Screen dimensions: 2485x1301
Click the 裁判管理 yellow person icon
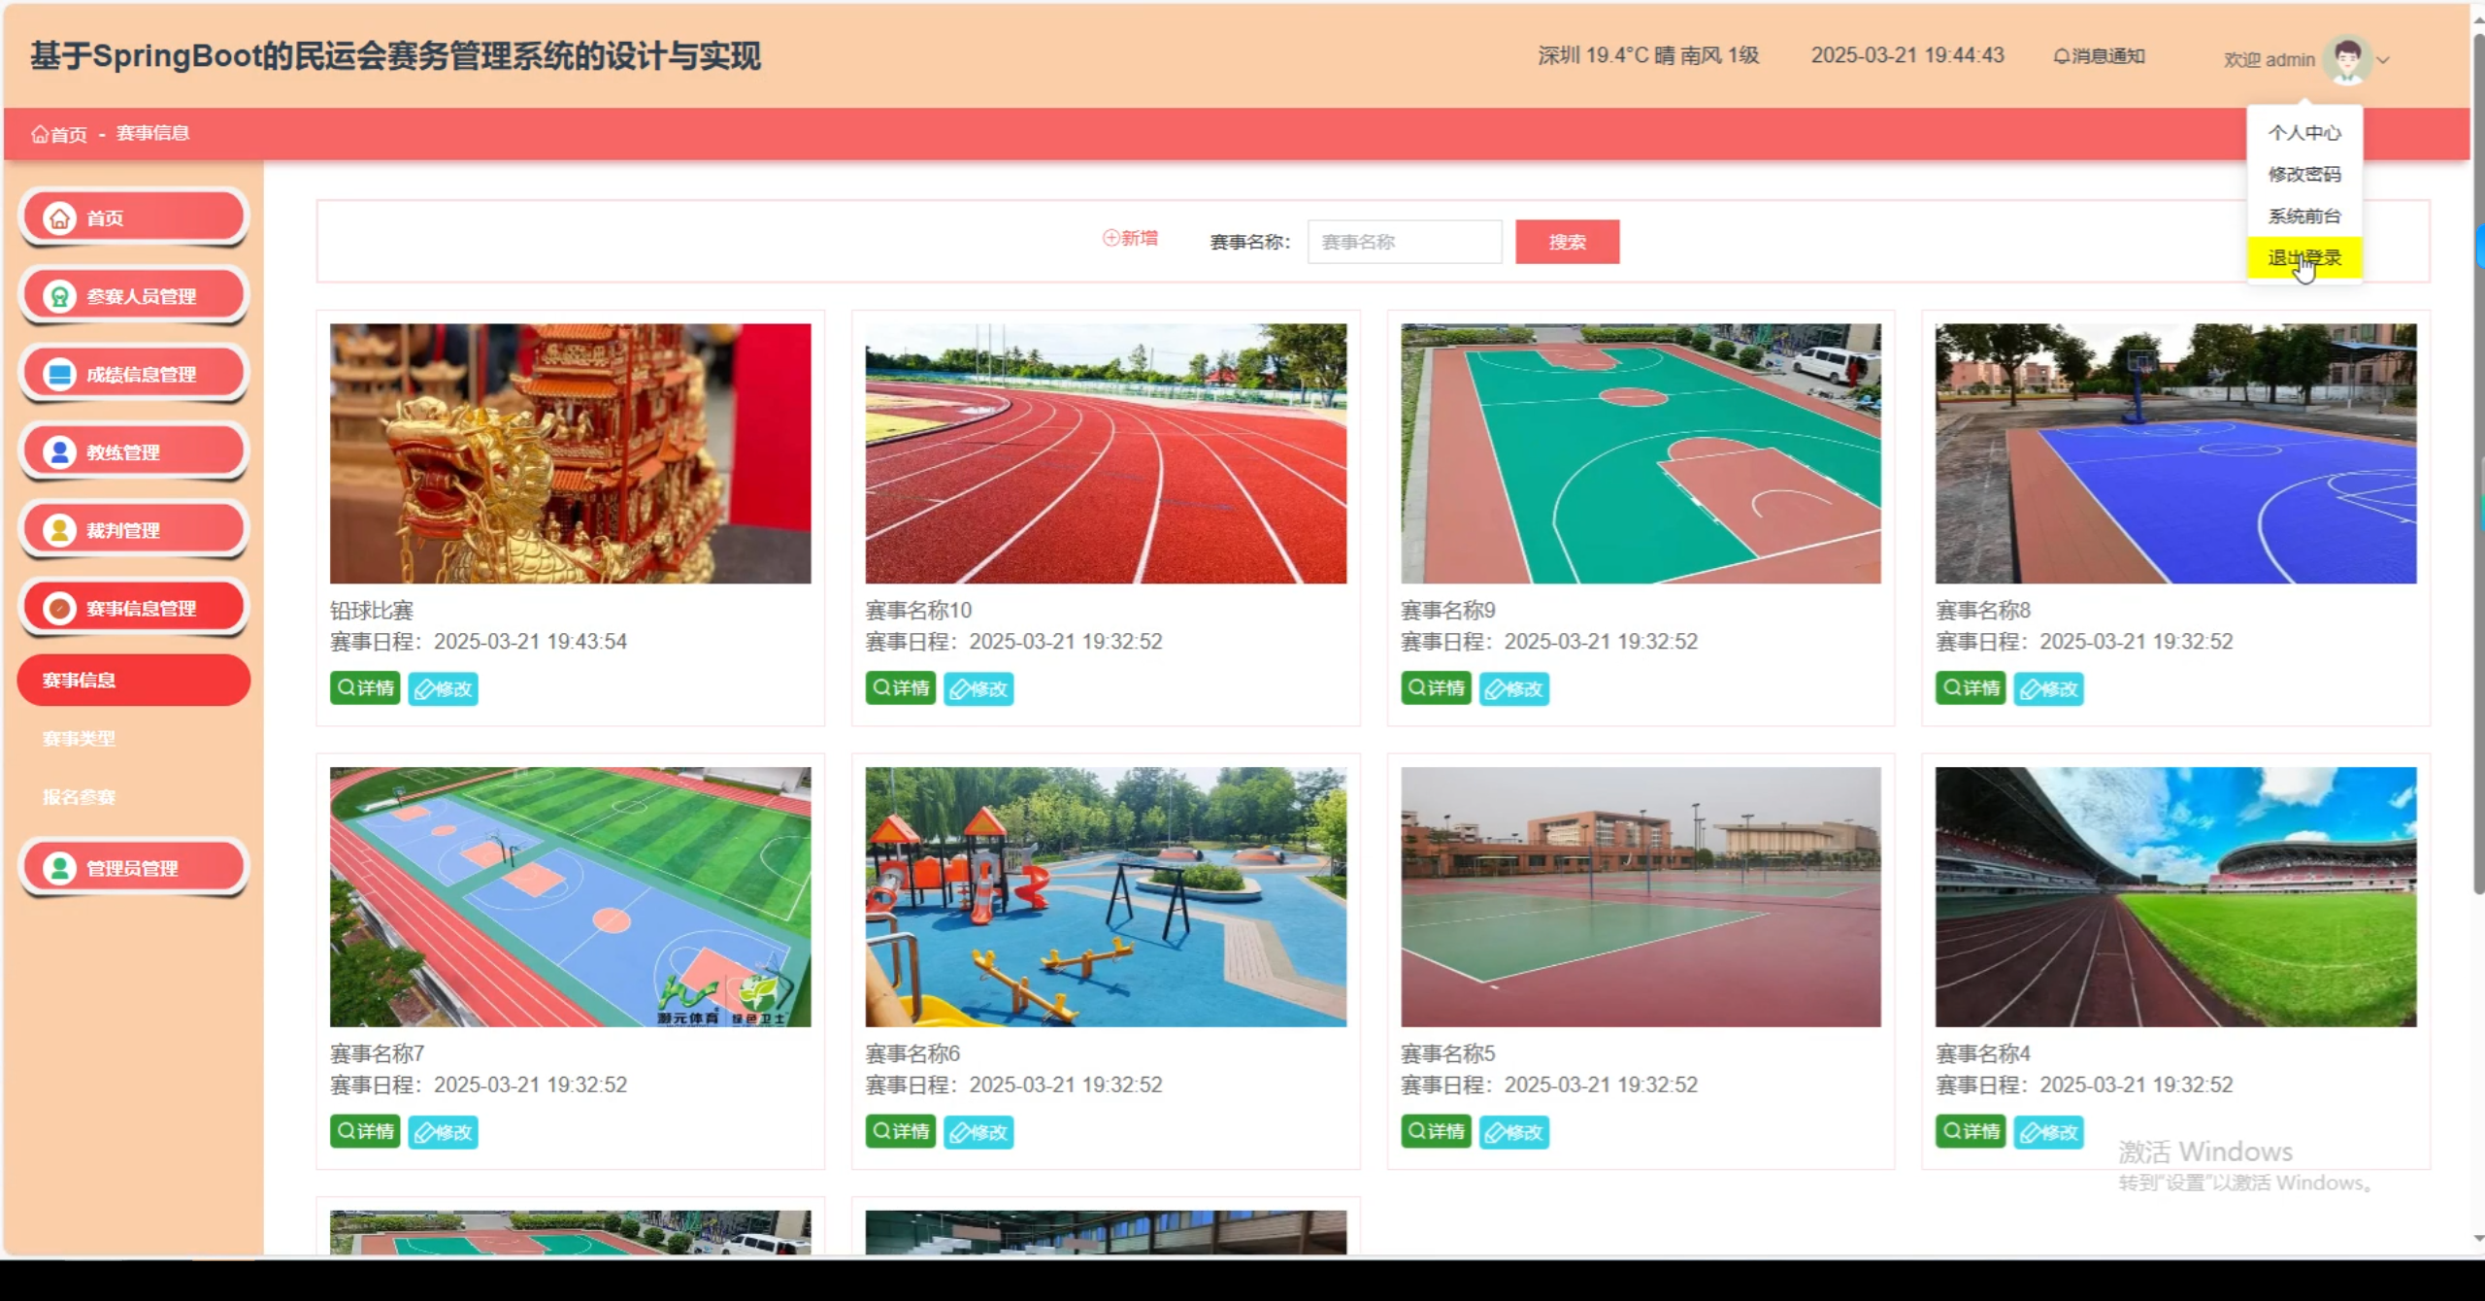[59, 530]
